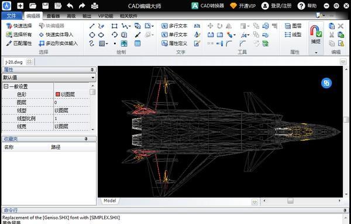Open the polyline tool dropdown arrow

[x=130, y=26]
